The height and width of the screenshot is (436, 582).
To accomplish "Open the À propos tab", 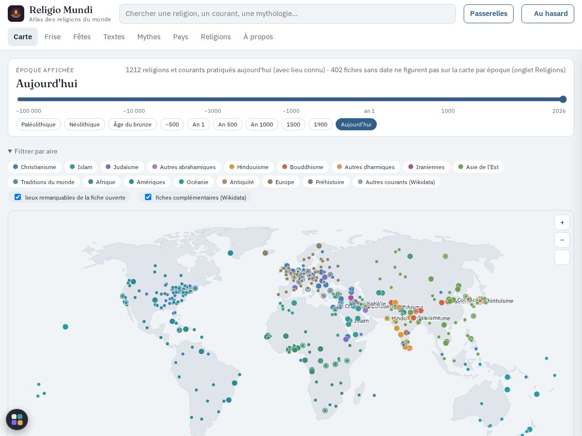I will coord(258,37).
